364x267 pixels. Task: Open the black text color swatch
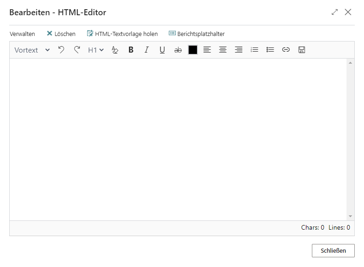(193, 50)
